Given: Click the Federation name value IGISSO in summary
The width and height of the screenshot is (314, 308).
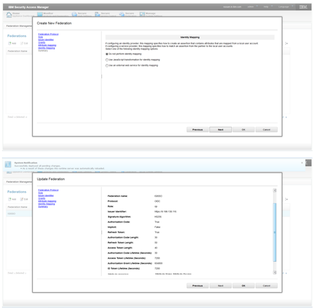Looking at the screenshot, I should [x=158, y=196].
